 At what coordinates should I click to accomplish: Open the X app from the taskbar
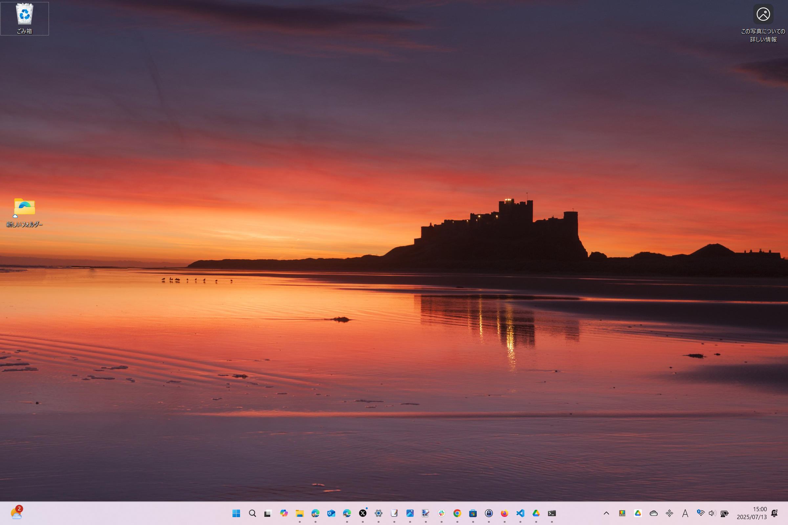click(x=363, y=513)
